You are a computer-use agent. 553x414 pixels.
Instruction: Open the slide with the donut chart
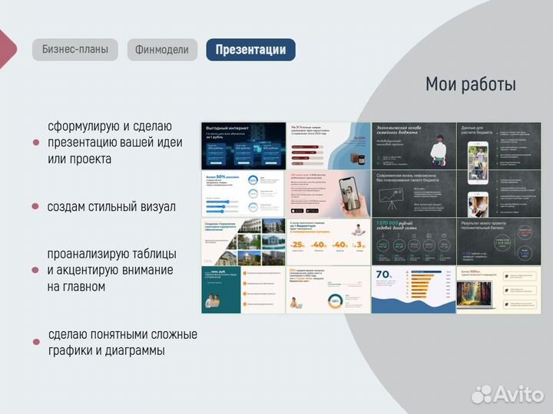(329, 290)
